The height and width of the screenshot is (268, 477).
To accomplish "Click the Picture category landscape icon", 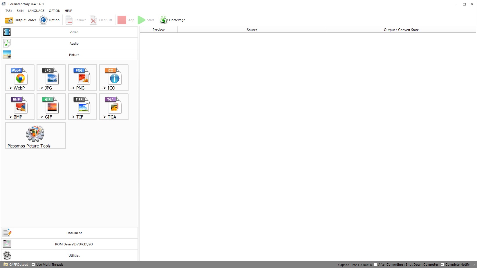I will point(7,54).
